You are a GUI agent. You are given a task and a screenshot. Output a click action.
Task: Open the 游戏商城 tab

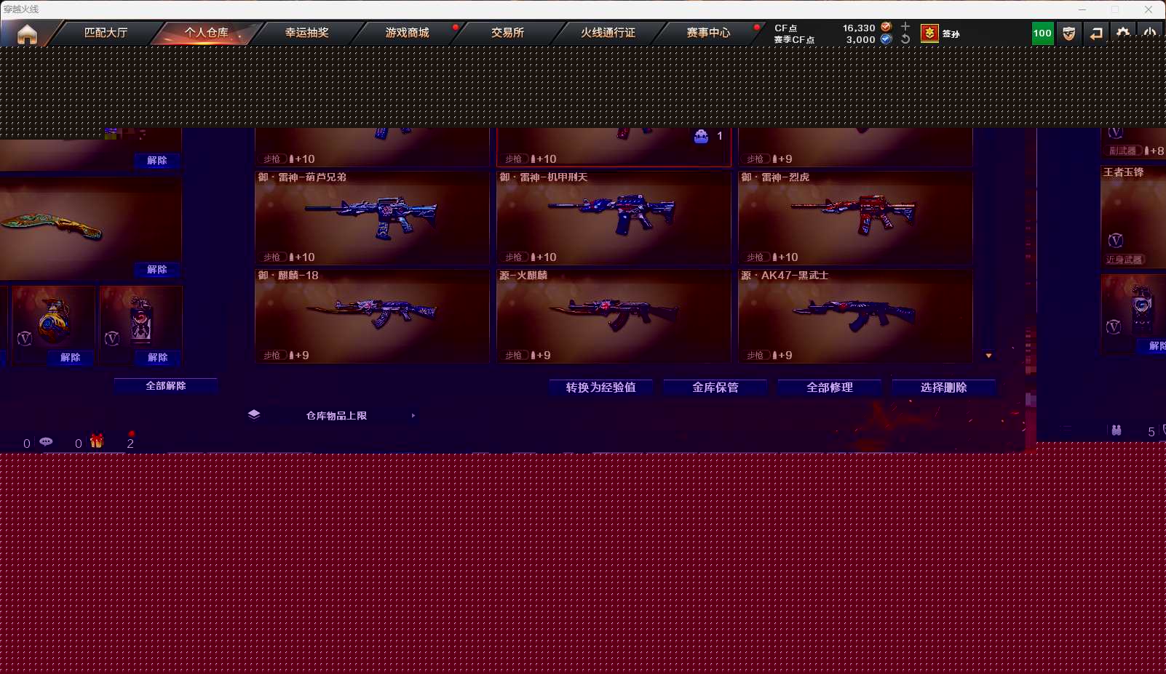[407, 33]
